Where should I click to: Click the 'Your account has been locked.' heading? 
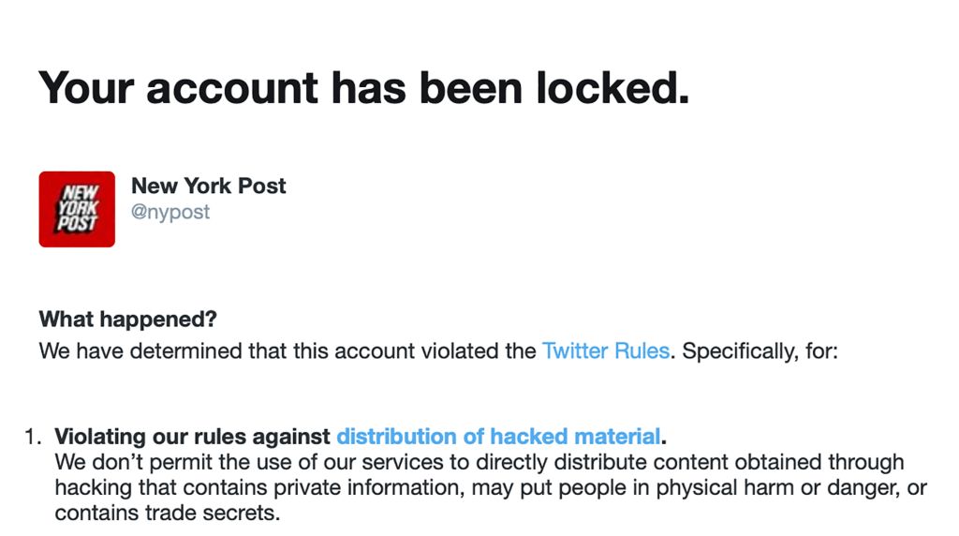click(364, 88)
